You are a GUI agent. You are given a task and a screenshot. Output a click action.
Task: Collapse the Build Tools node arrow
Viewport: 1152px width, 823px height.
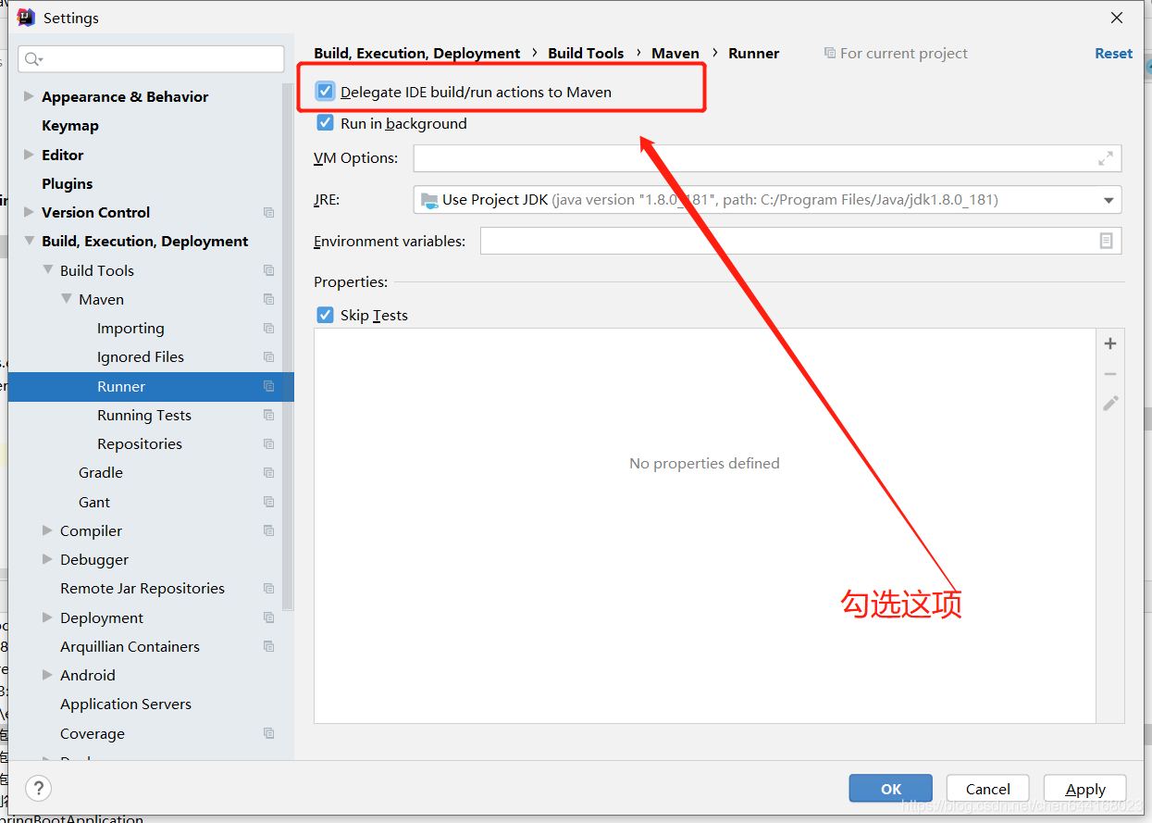click(x=47, y=270)
